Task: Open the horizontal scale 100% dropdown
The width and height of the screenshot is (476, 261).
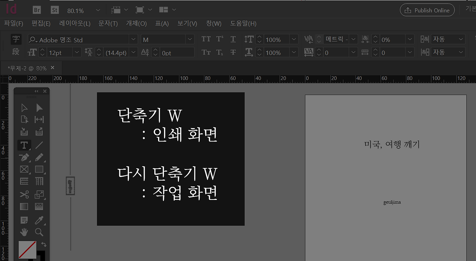Action: pos(294,52)
